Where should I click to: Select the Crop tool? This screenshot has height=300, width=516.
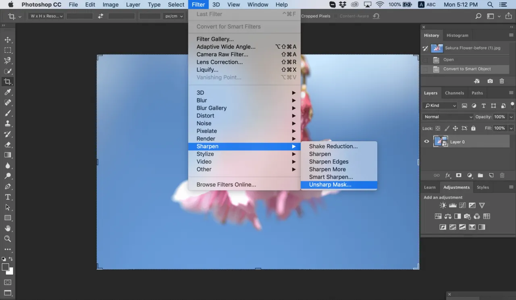click(x=8, y=82)
